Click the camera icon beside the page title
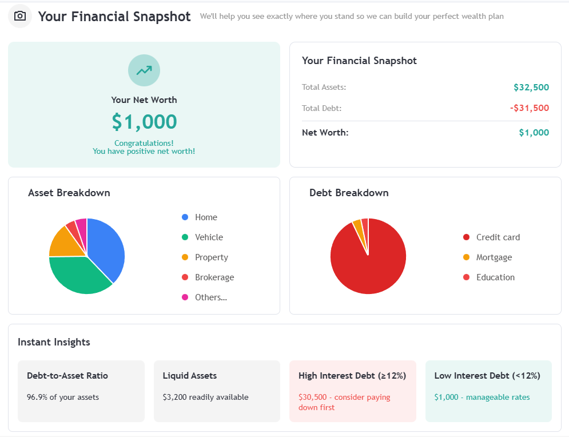Image resolution: width=569 pixels, height=437 pixels. point(20,16)
